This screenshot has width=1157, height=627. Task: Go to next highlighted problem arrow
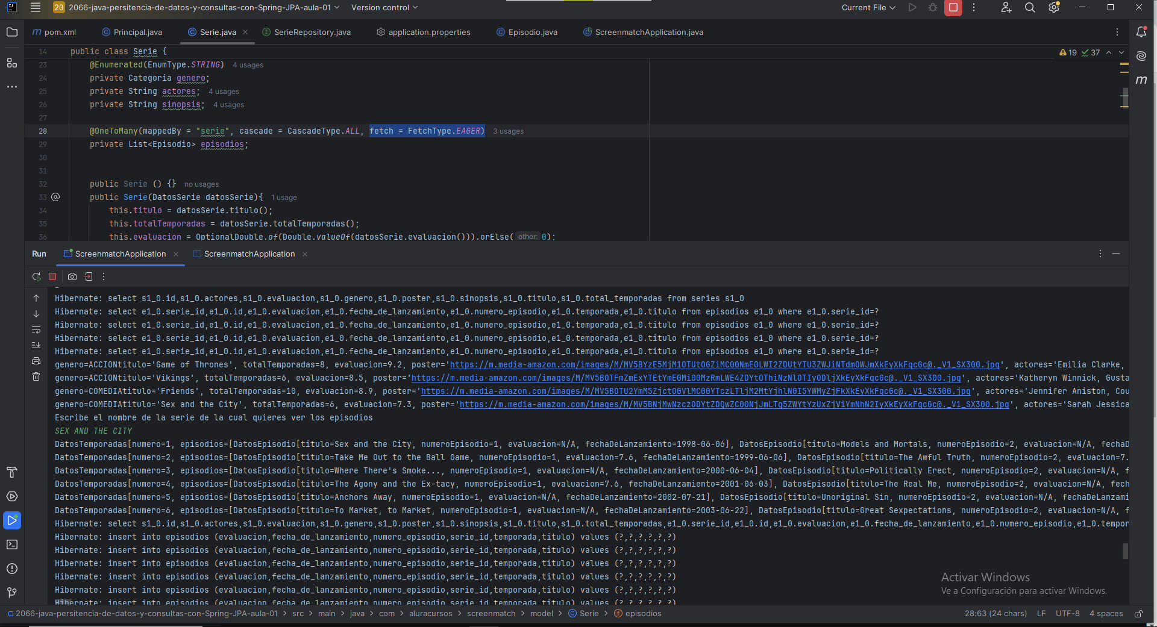[1121, 52]
